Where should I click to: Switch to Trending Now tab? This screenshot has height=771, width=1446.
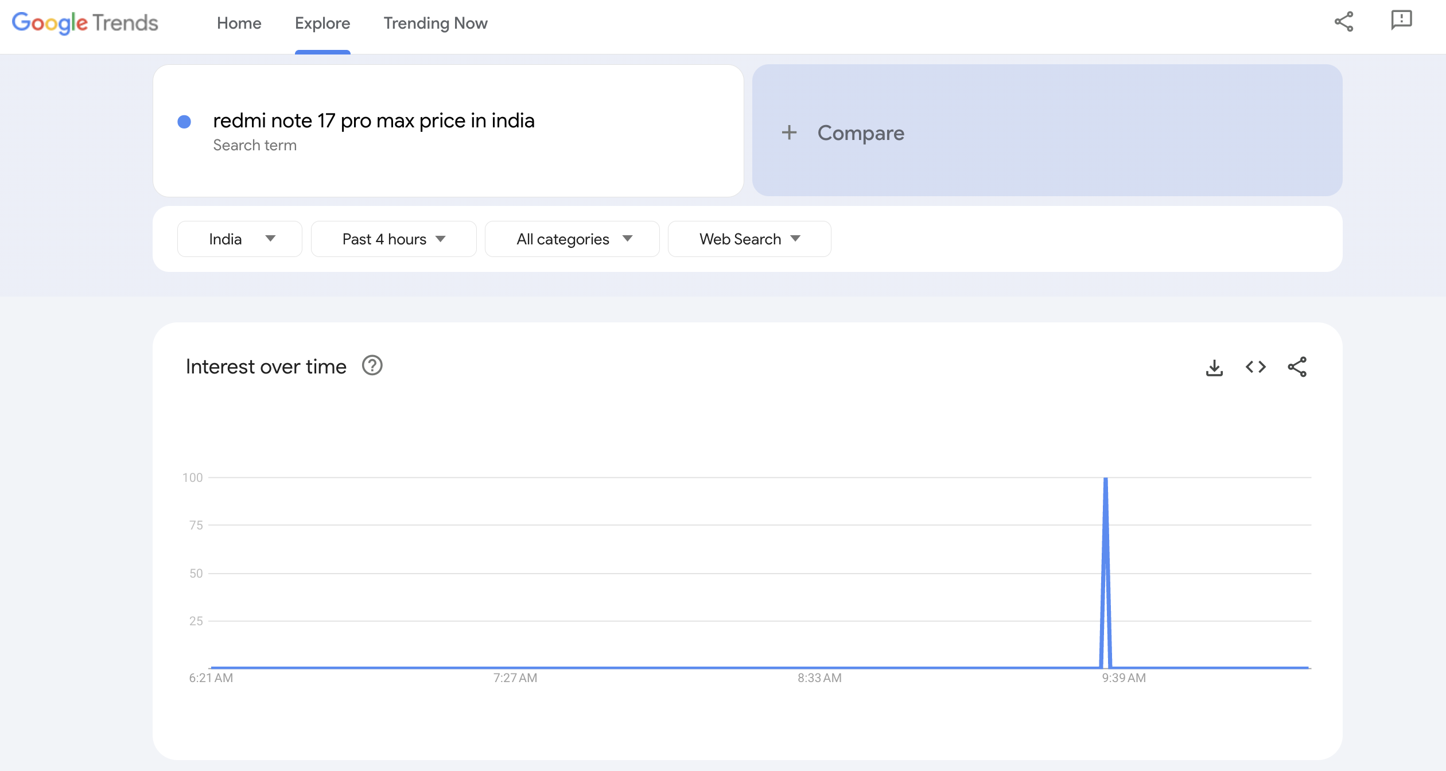pos(436,23)
